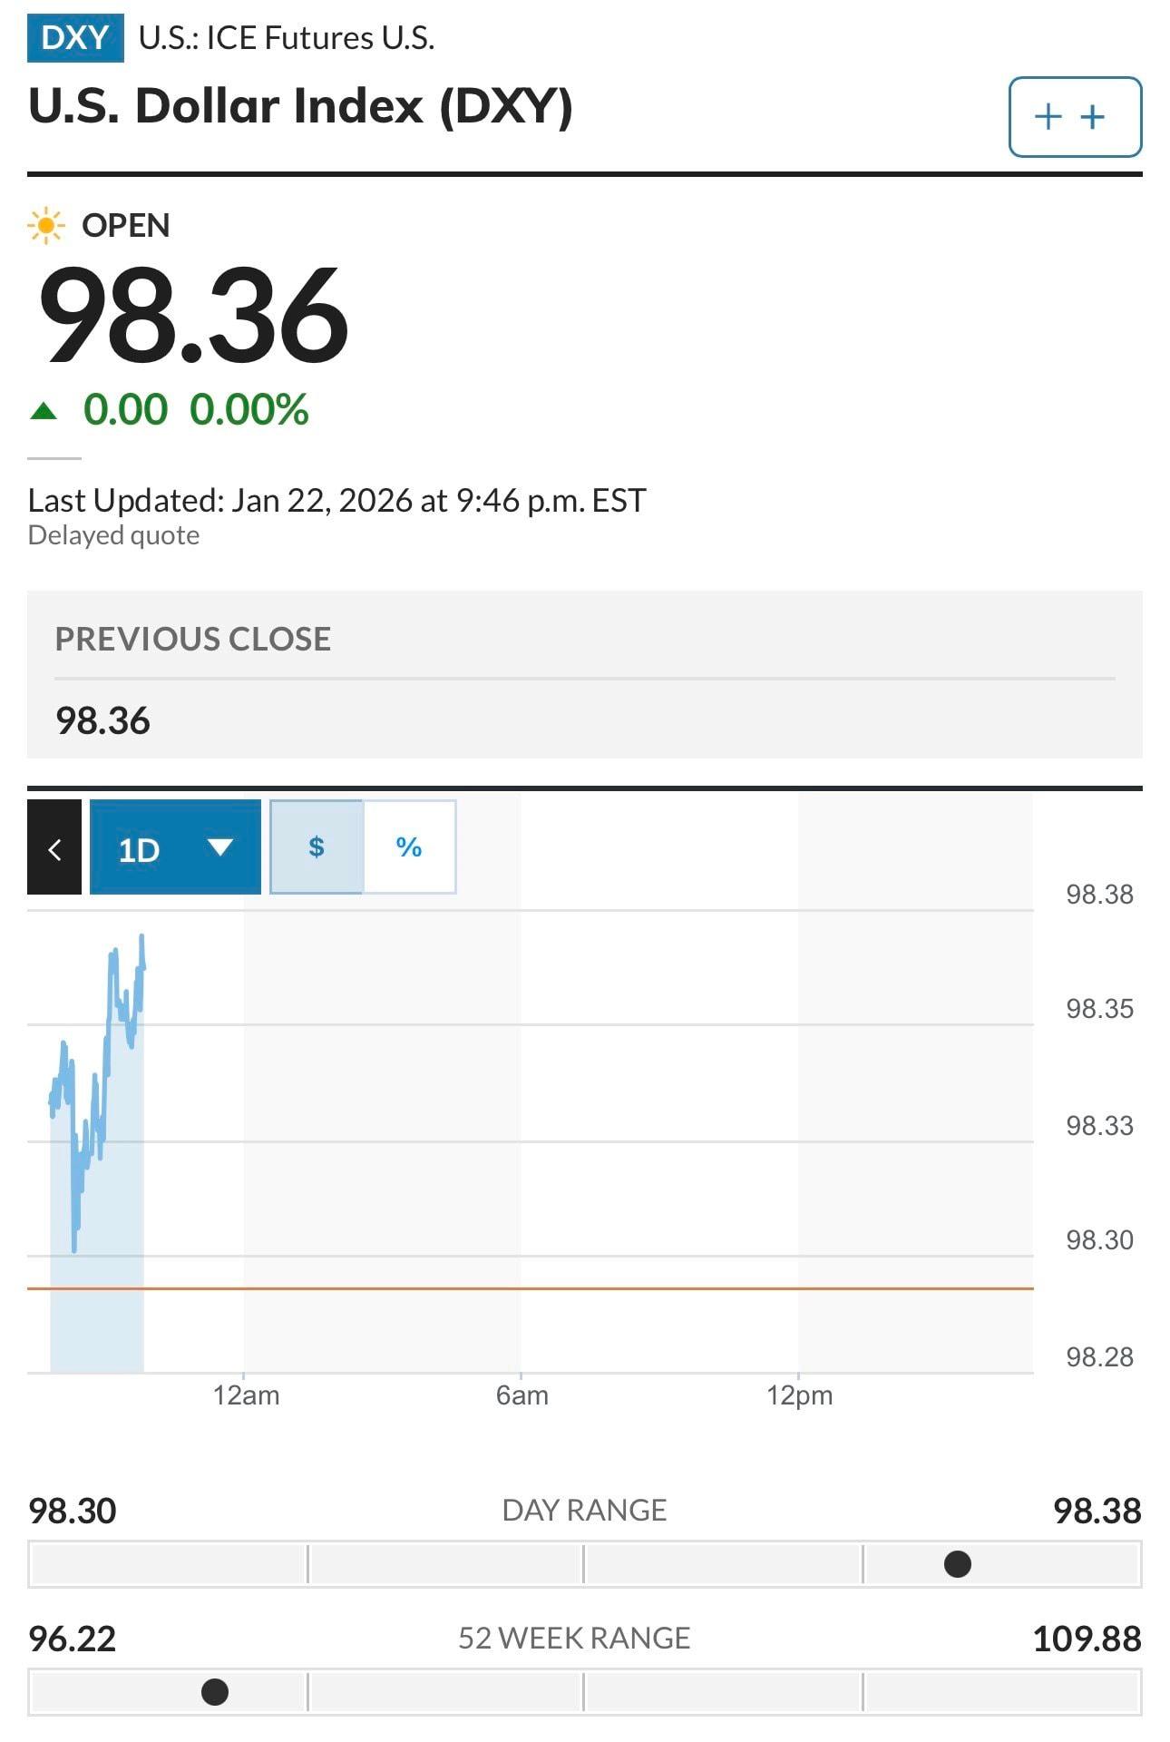Click the Previous Close heading
Viewport: 1170px width, 1742px height.
(193, 639)
